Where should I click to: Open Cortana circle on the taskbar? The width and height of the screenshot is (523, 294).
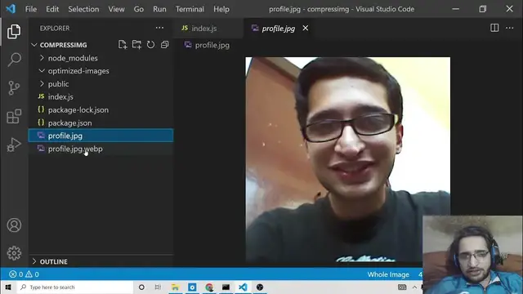141,287
